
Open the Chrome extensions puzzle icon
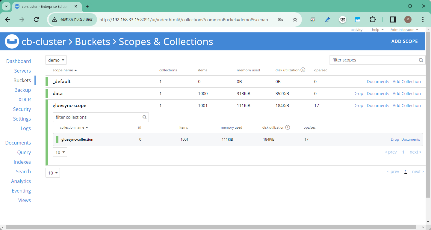click(373, 19)
